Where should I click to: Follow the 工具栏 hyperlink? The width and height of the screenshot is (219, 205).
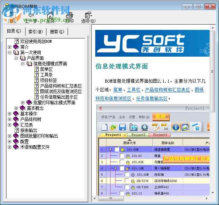tap(134, 90)
